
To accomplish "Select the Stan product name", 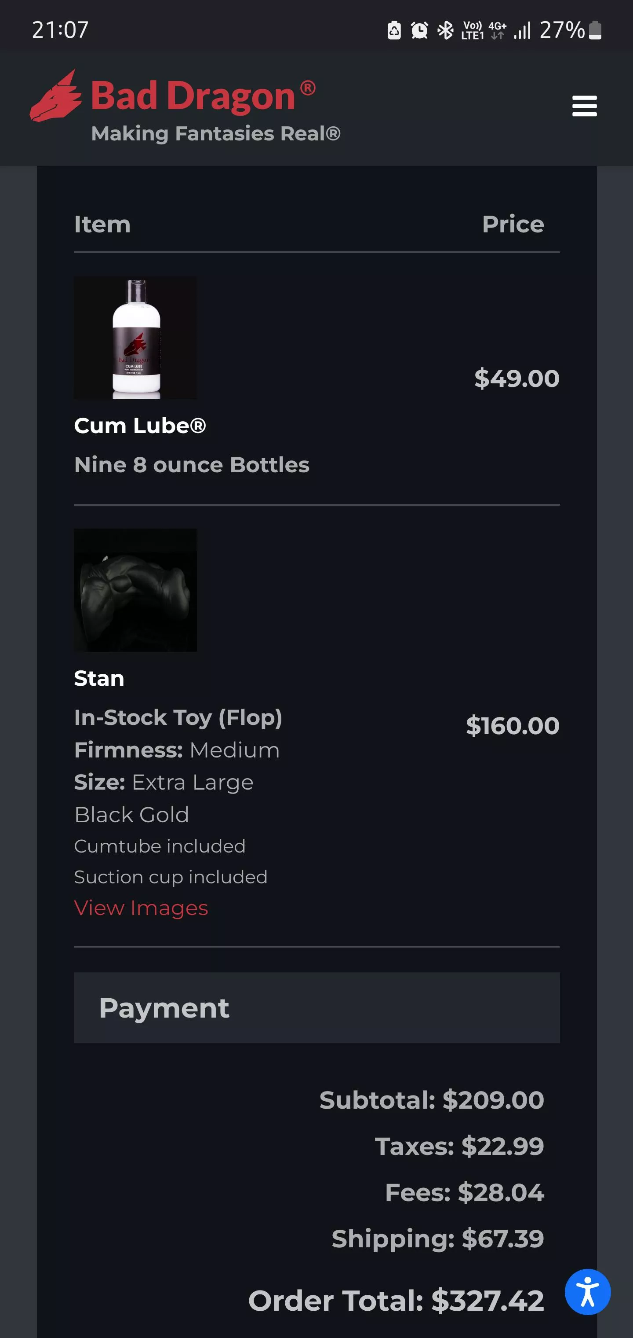I will point(99,678).
